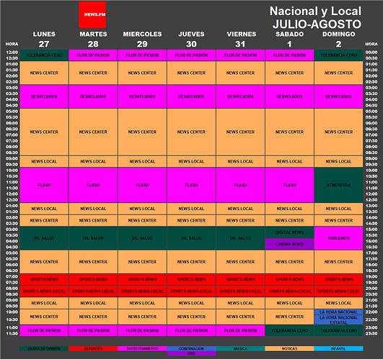Click the ENTRETENIMIENTO legend swatch
Image resolution: width=383 pixels, height=359 pixels.
(142, 349)
